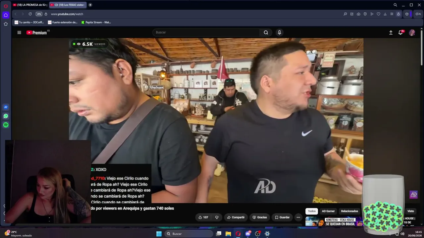424x238 pixels.
Task: Open Windows Task View
Action: [x=219, y=234]
